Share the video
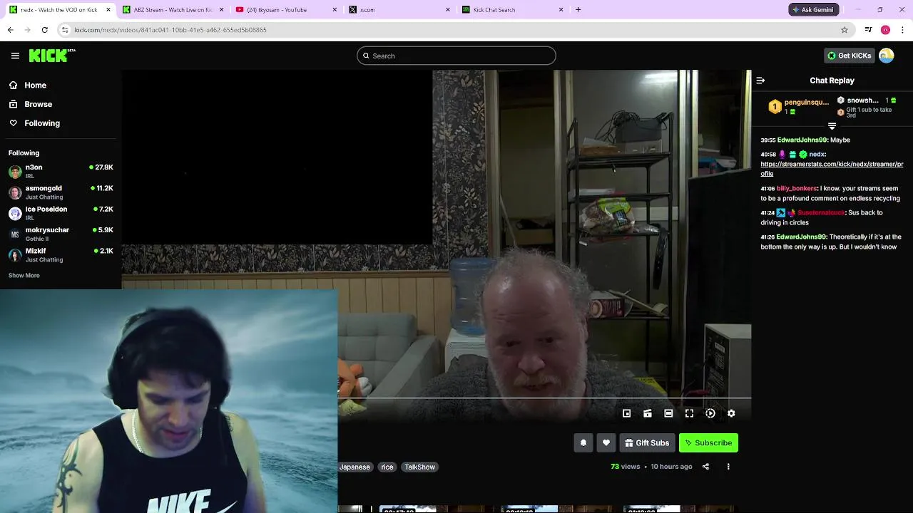 click(x=705, y=467)
